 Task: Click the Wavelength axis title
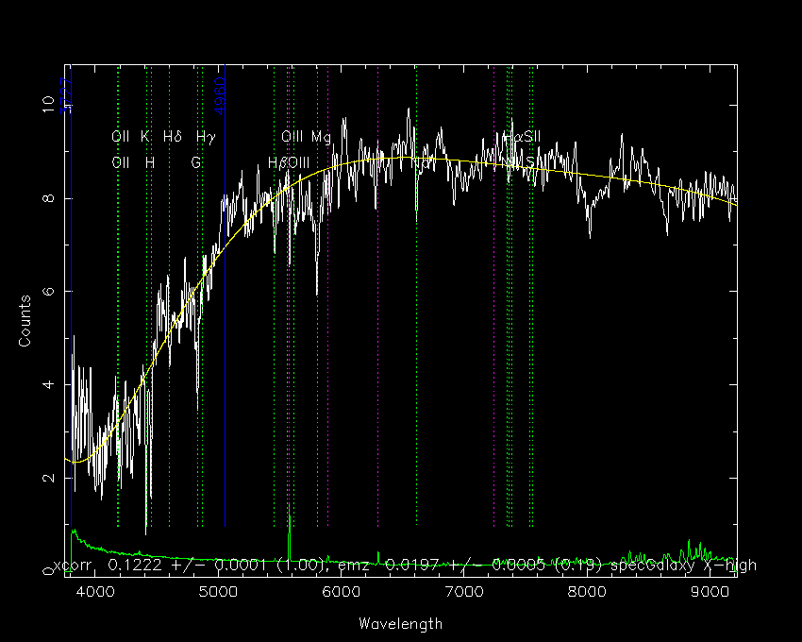[400, 623]
